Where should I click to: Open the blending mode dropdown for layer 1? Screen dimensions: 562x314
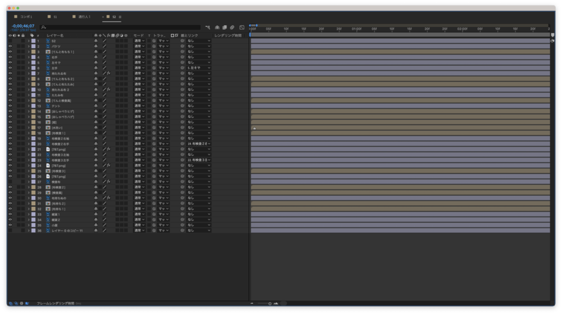coord(139,41)
